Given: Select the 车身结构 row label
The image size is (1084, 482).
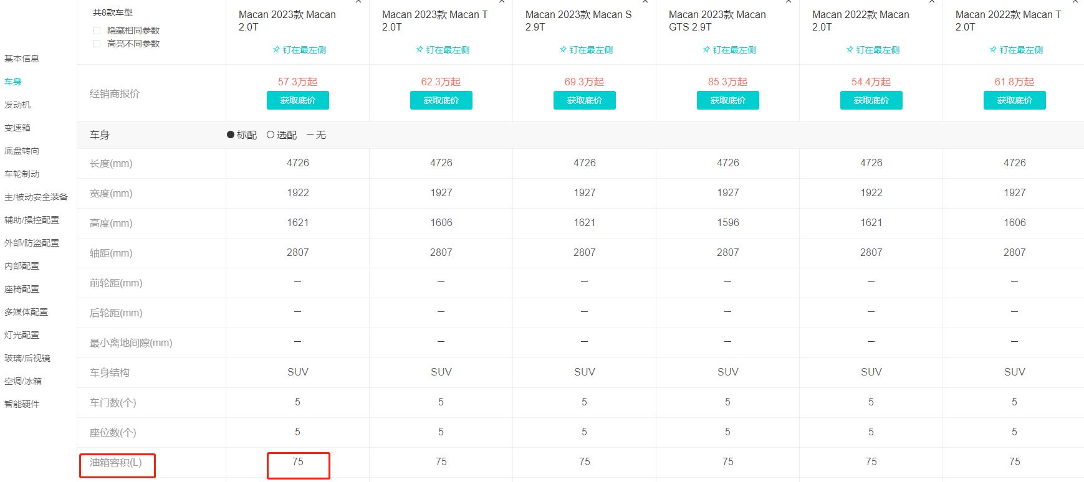Looking at the screenshot, I should (x=110, y=372).
